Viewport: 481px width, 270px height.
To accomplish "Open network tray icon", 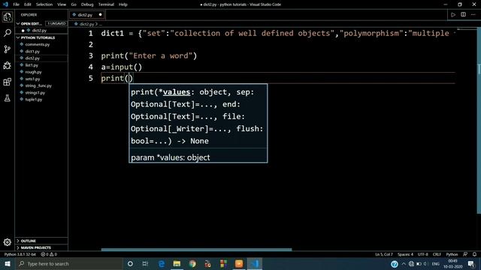I will point(411,263).
